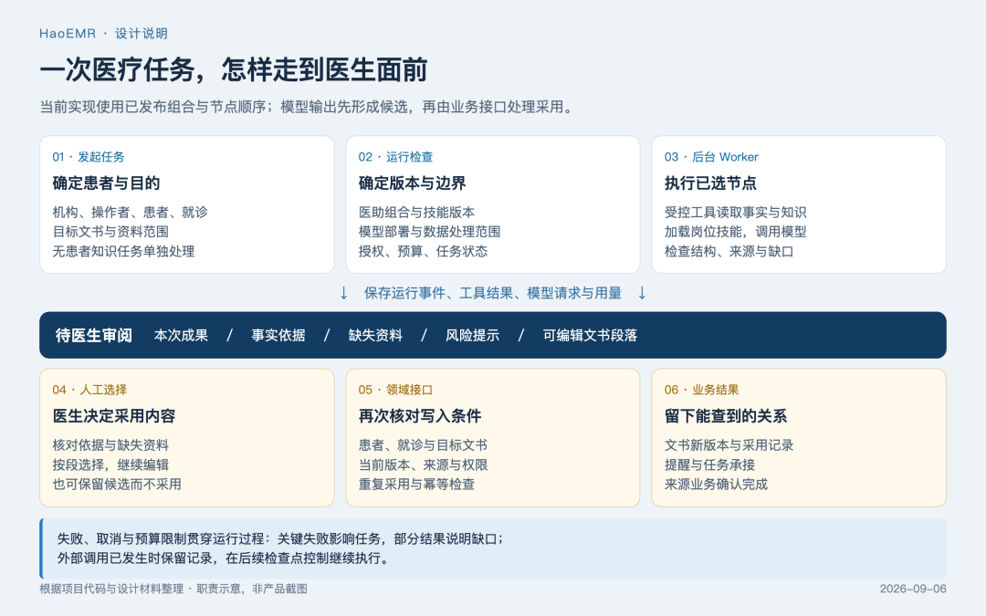
Task: Click the line '目标文书与资料范围'
Action: (110, 231)
